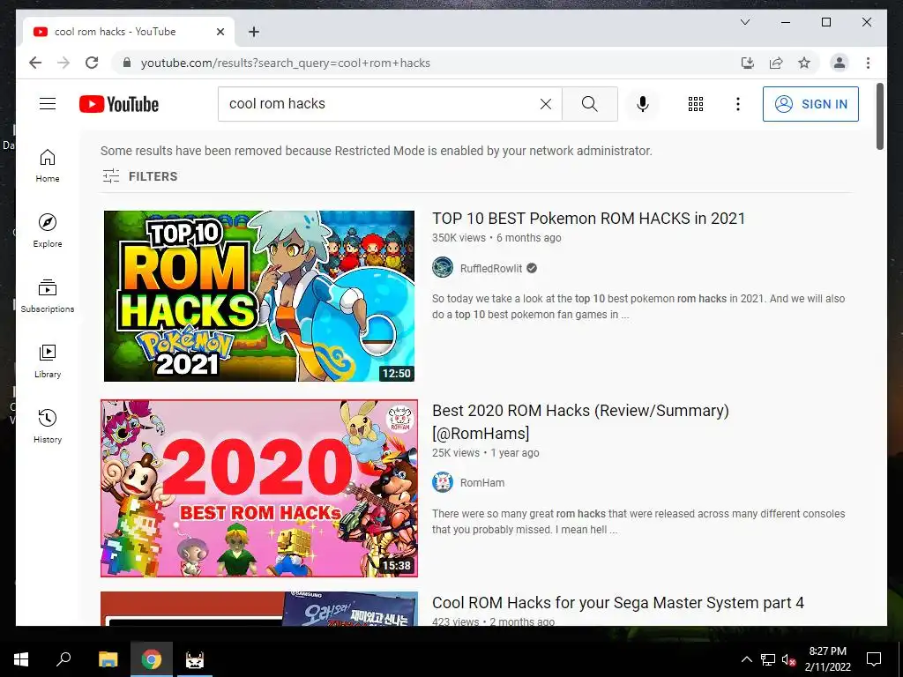This screenshot has height=677, width=903.
Task: Open 'Best 2020 ROM Hacks (Review/Summary)' title
Action: (x=580, y=421)
